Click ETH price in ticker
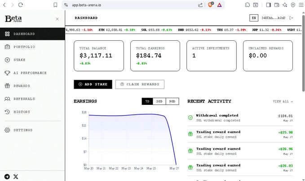The height and width of the screenshot is (181, 305). click(x=117, y=30)
